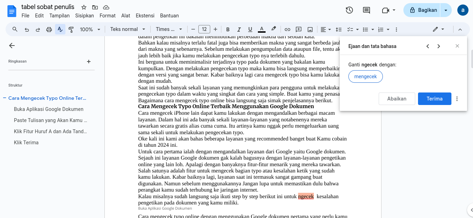Open the Edit menu
473x218 pixels.
click(x=39, y=16)
